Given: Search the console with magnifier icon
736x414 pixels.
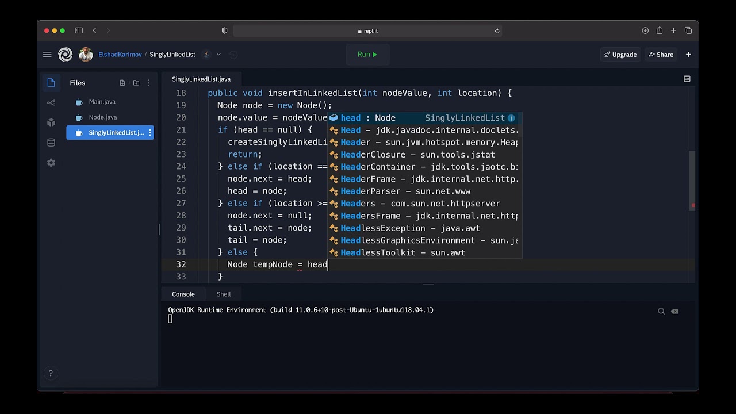Looking at the screenshot, I should click(x=661, y=311).
